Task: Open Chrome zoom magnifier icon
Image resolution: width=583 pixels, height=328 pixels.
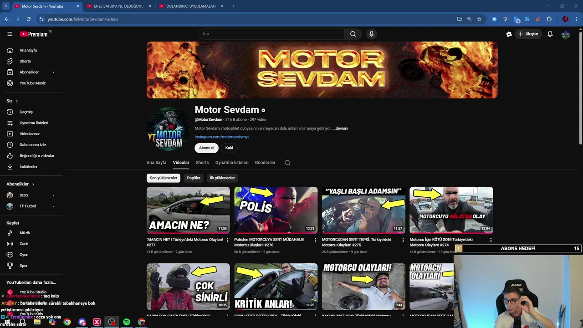Action: pos(469,19)
